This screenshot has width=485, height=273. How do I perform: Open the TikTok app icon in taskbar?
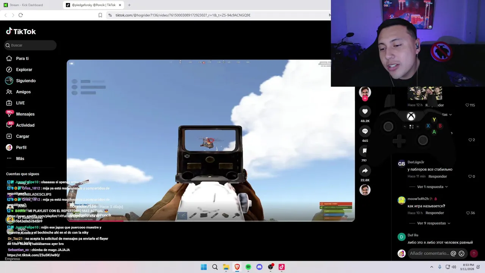[282, 267]
